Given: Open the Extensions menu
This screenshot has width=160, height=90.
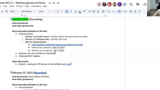Looking at the screenshot, I should tap(36, 6).
